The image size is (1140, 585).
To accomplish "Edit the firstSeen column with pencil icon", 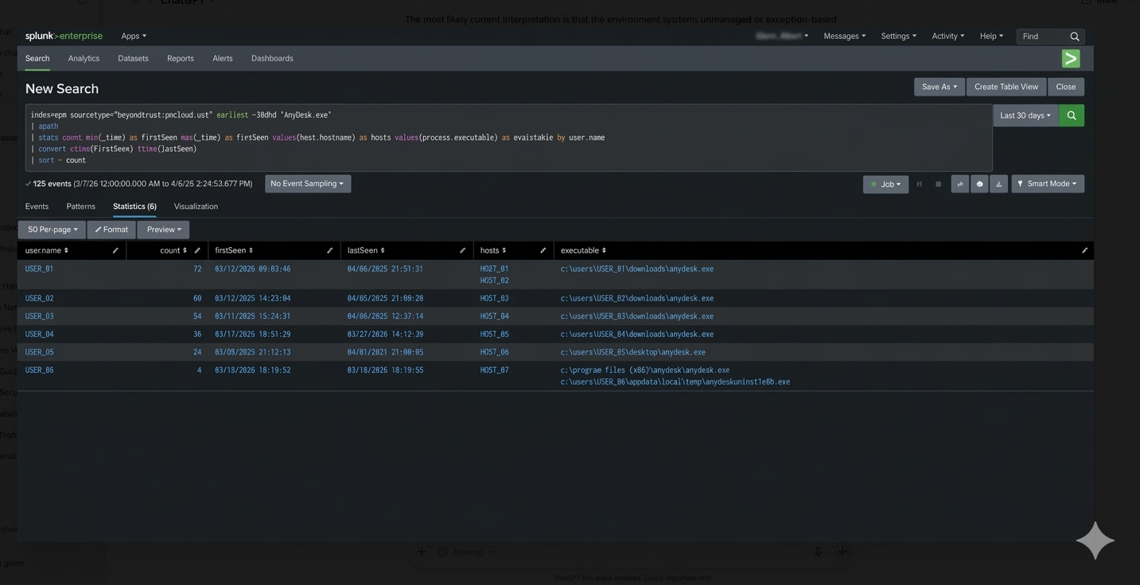I will coord(329,250).
